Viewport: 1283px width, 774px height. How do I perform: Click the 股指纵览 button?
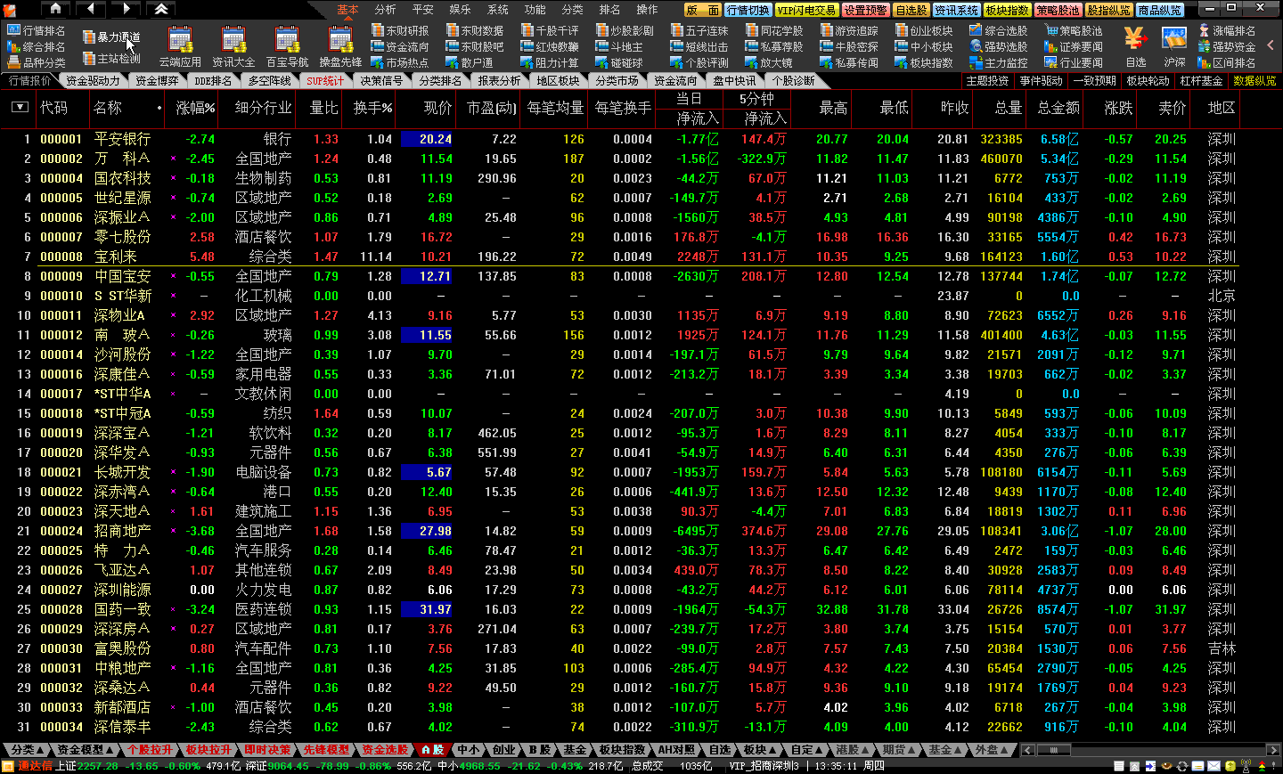[x=1108, y=10]
